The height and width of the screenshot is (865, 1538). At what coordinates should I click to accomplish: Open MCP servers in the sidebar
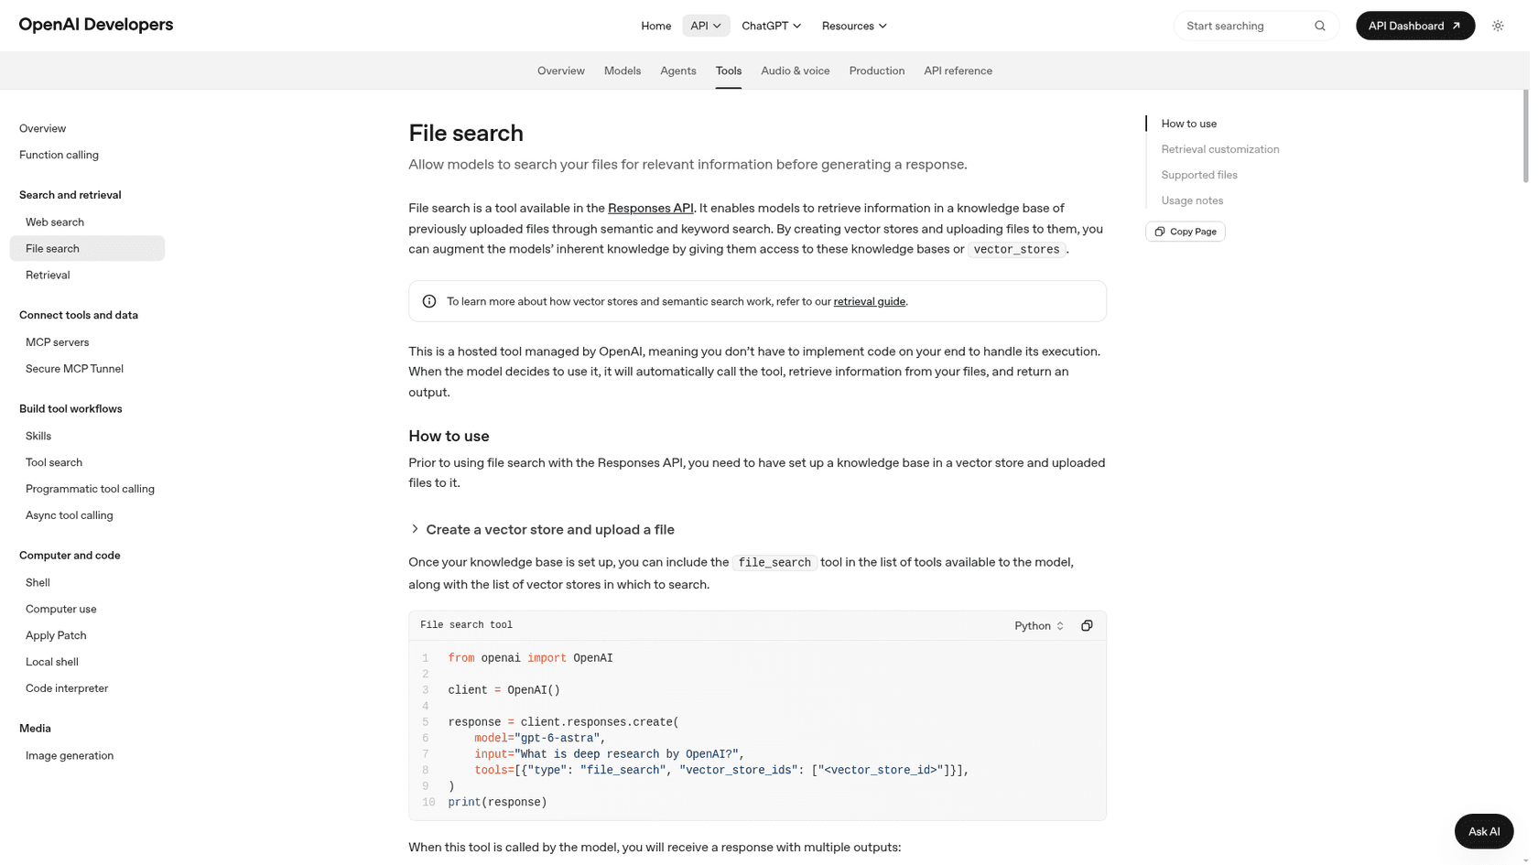point(58,344)
